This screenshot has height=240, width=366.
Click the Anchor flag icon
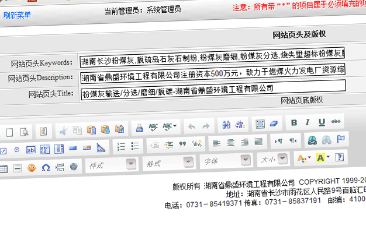(340, 139)
